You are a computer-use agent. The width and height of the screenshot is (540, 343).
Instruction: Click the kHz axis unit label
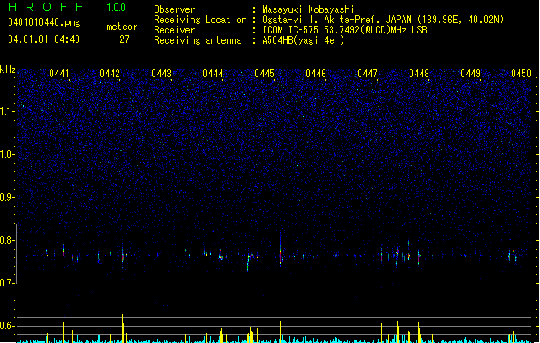pos(8,69)
